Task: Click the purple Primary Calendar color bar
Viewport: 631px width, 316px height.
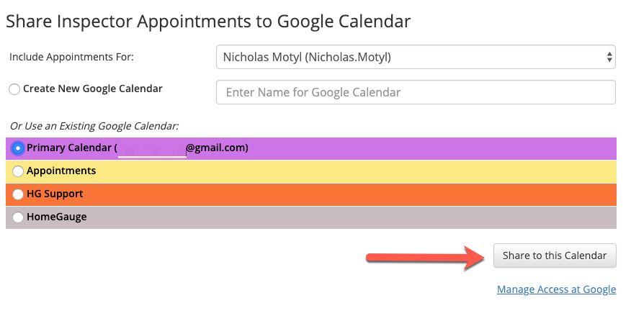Action: pos(432,148)
